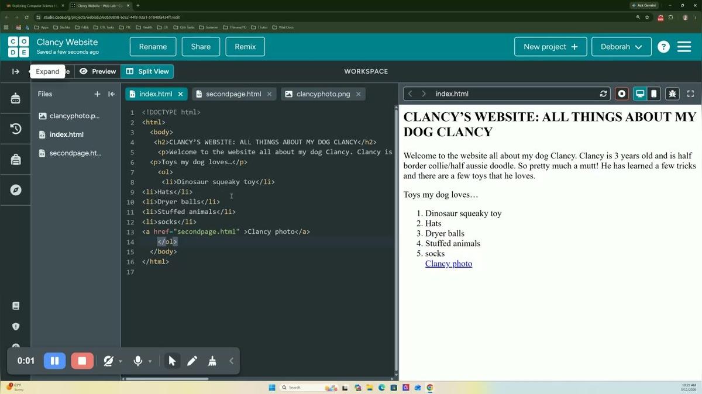
Task: Collapse the recording toolbar
Action: [231, 361]
